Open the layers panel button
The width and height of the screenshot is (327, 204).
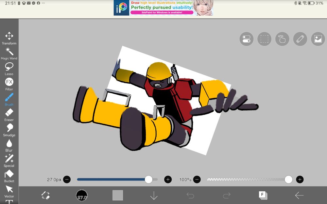[x=263, y=195]
